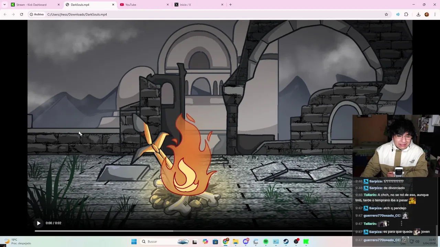Viewport: 440px width, 247px height.
Task: Open the Chrome downloads panel
Action: click(418, 14)
